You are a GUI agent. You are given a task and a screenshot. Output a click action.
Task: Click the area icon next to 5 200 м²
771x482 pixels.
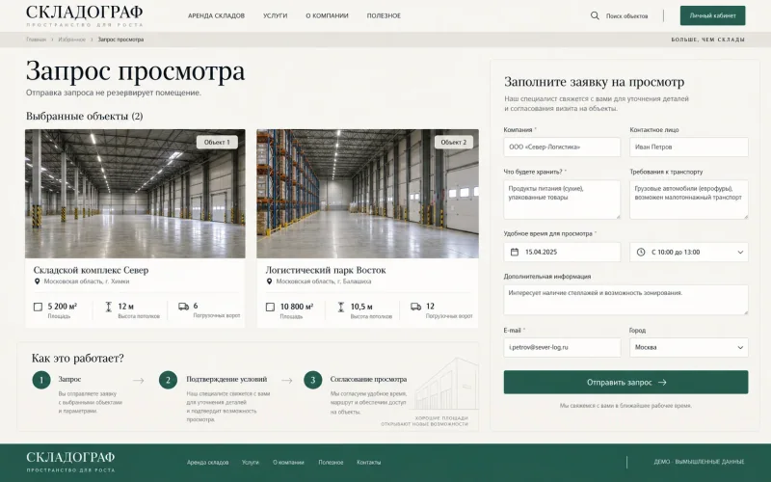[x=38, y=307]
